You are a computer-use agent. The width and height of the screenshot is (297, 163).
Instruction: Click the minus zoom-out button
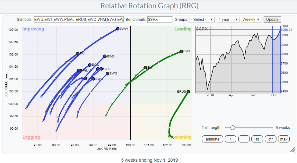coord(244,139)
